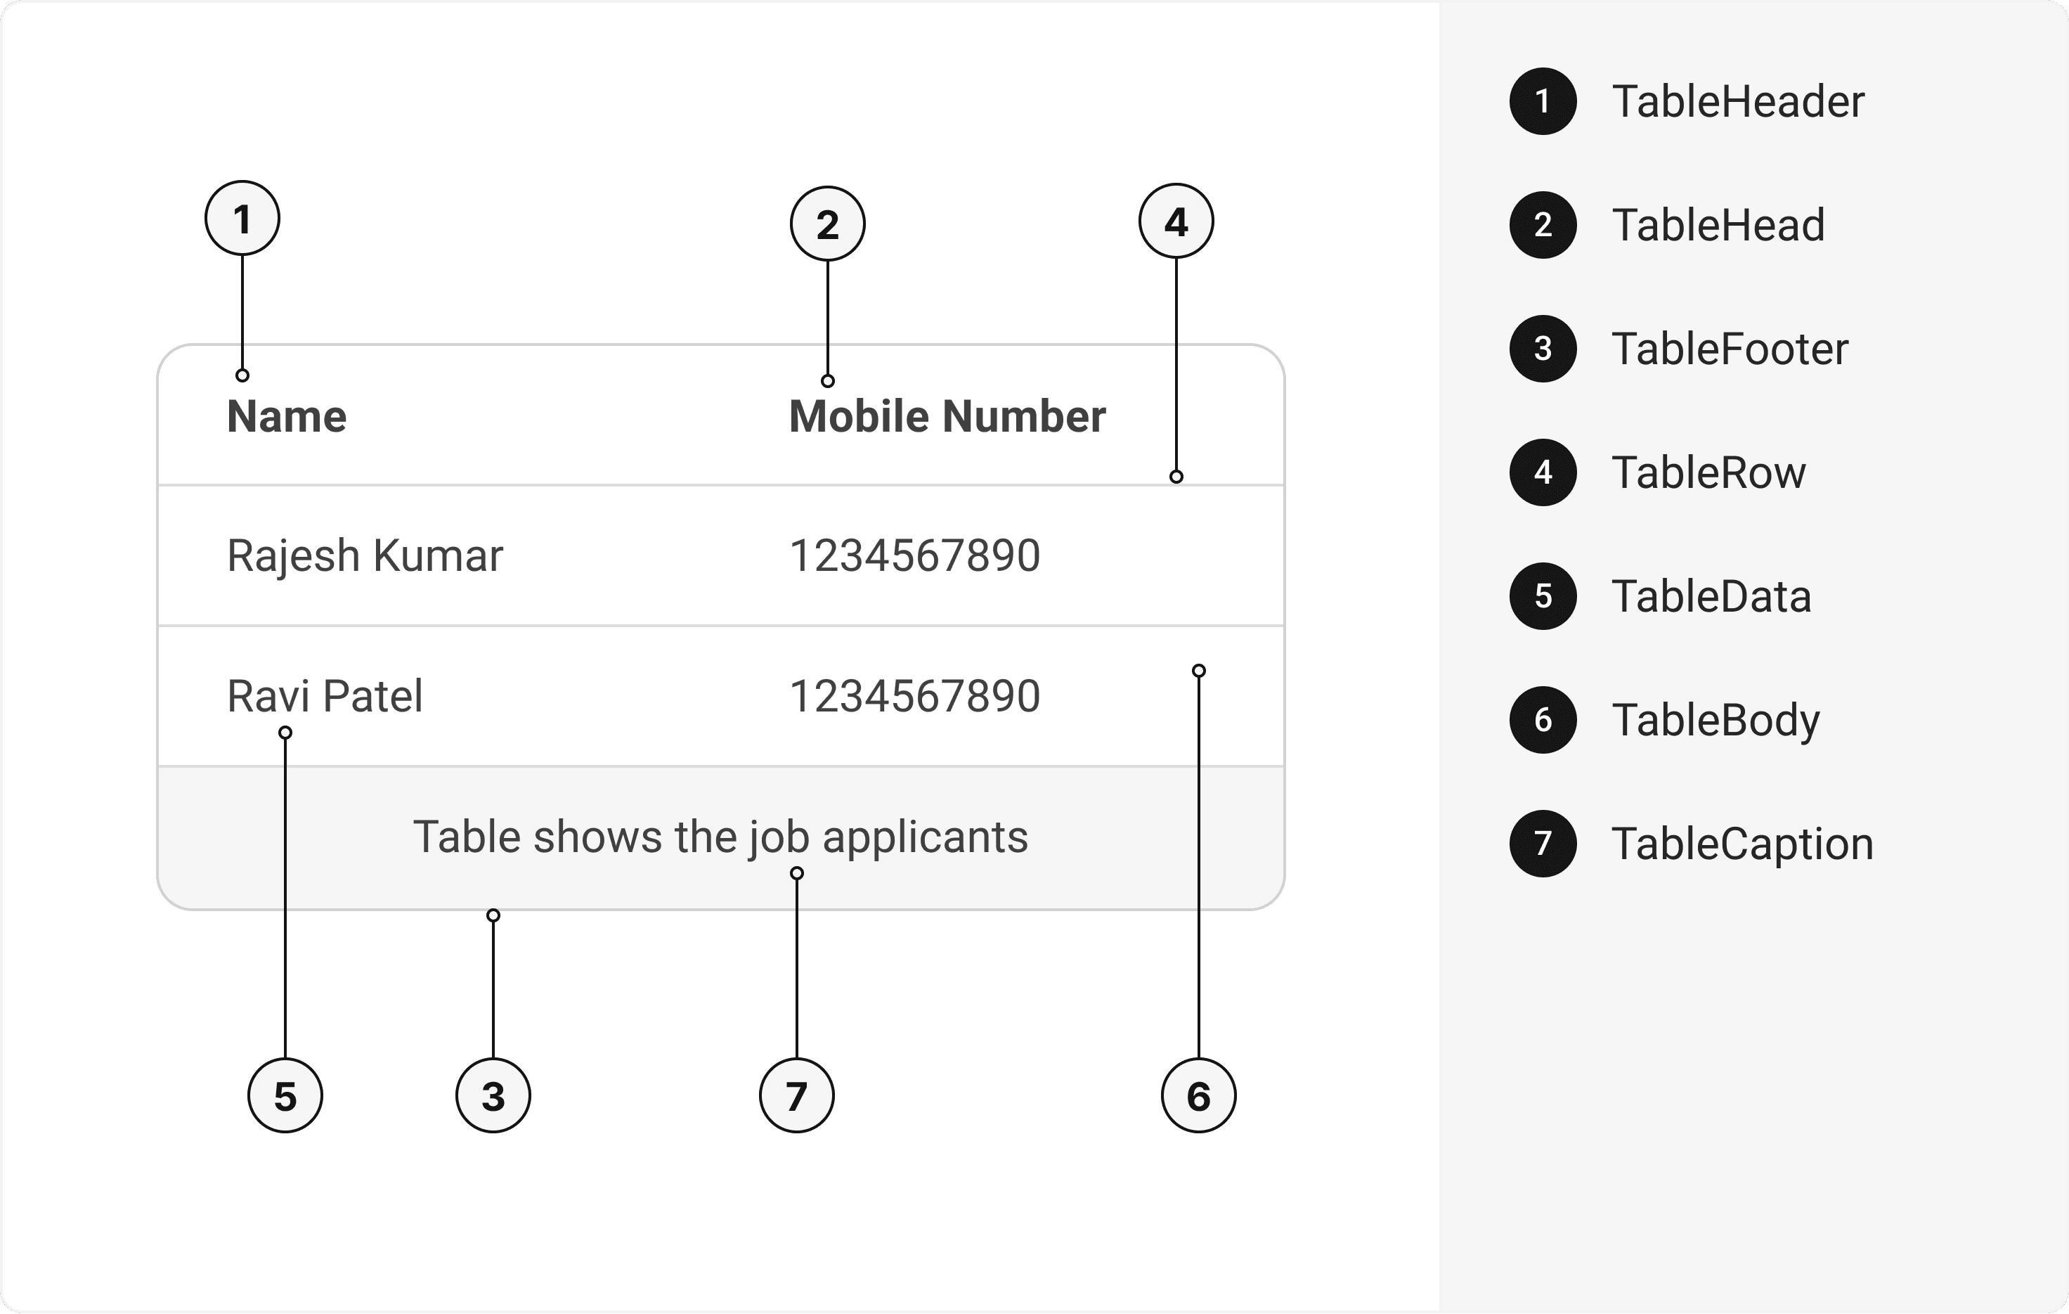The height and width of the screenshot is (1314, 2069).
Task: Click outlined annotation marker number 3
Action: pyautogui.click(x=493, y=1096)
